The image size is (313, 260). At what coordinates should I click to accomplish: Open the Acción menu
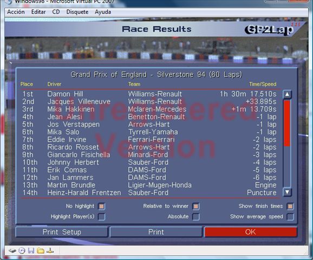16,12
